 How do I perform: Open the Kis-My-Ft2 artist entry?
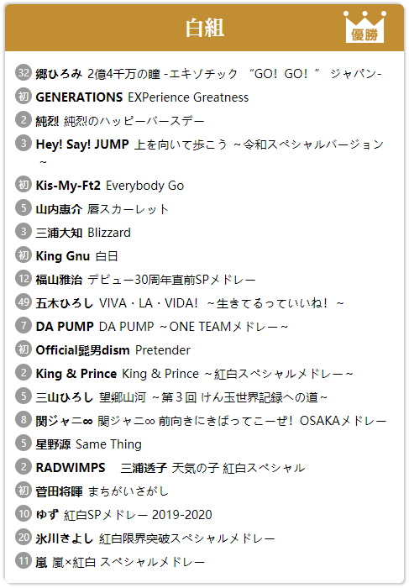[68, 186]
